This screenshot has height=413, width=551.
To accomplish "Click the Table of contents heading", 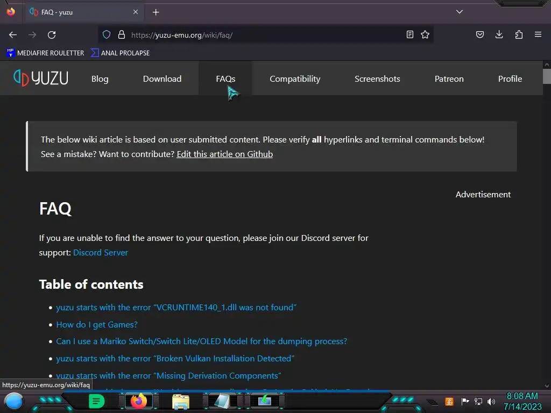I will 91,284.
